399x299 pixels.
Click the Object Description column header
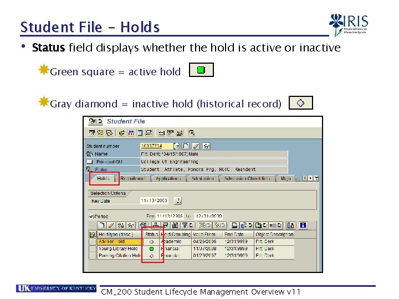tap(274, 234)
